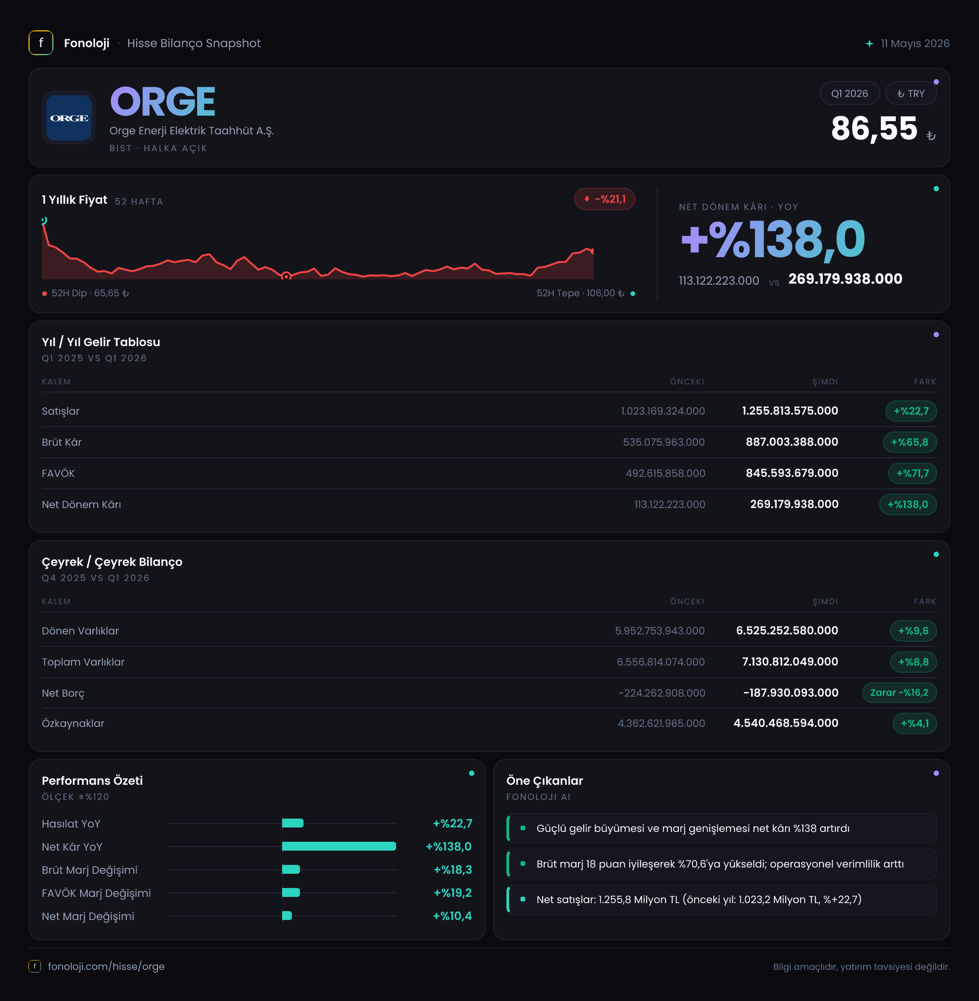Image resolution: width=979 pixels, height=1001 pixels.
Task: Click the Net Dönem Kârı row's +%138,0 badge
Action: click(907, 505)
